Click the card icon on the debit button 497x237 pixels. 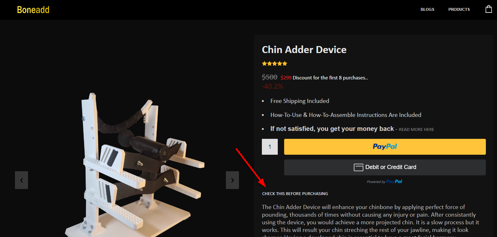[x=359, y=167]
